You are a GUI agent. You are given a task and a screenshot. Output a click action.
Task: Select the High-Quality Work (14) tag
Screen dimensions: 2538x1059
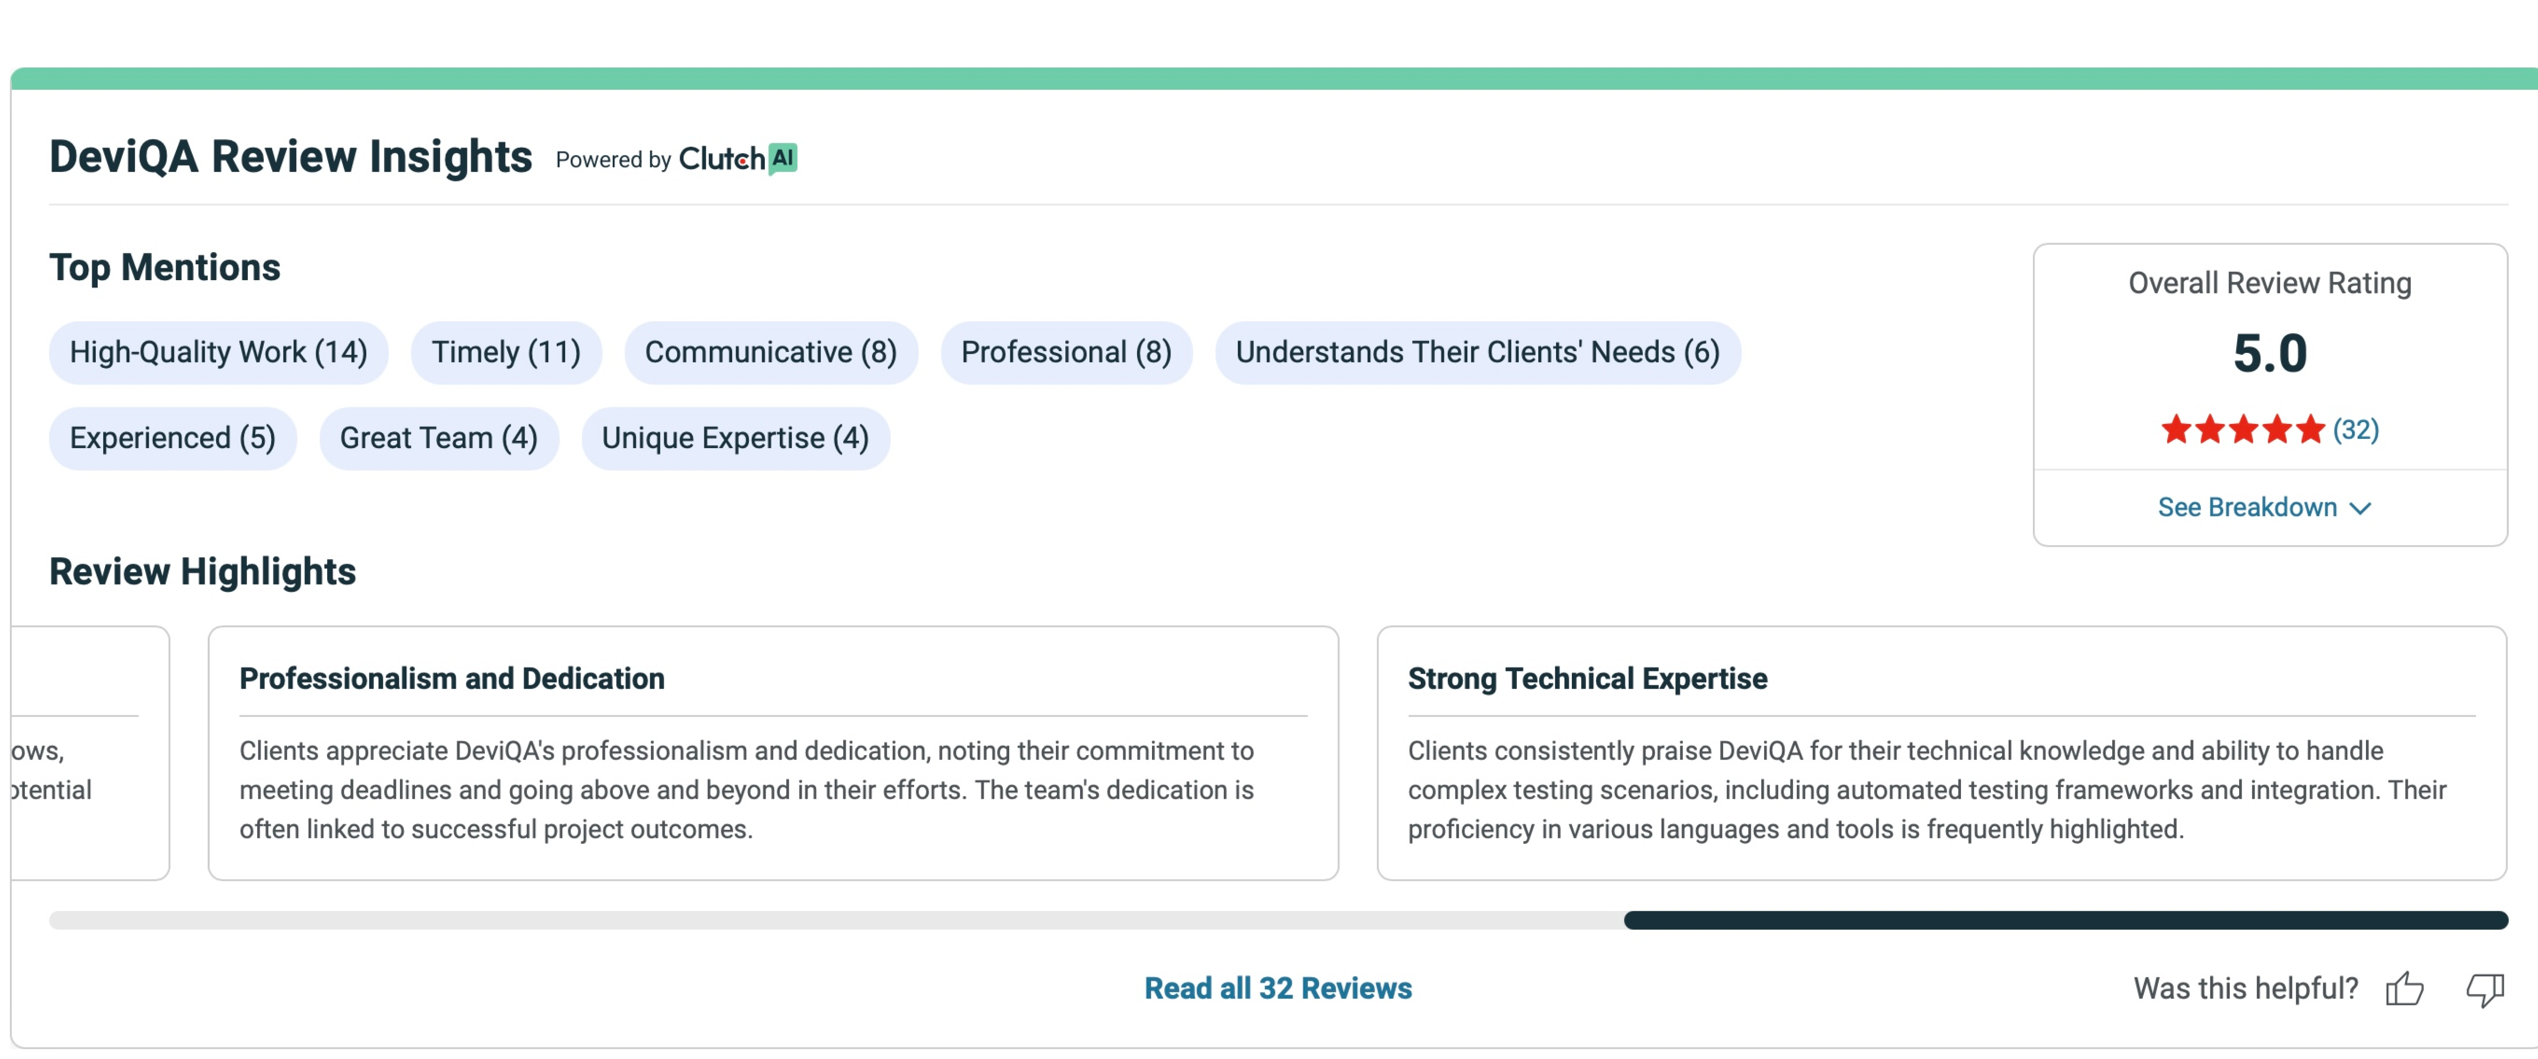218,352
